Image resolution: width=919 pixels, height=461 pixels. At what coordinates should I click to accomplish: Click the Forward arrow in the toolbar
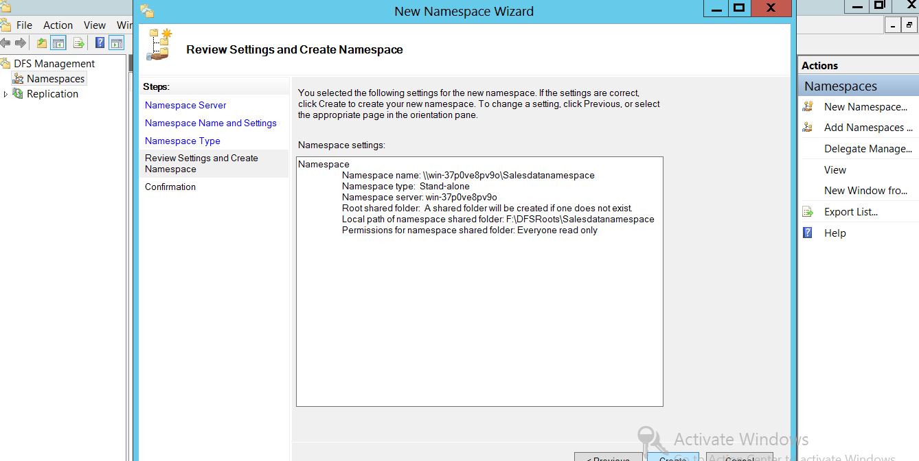click(21, 43)
